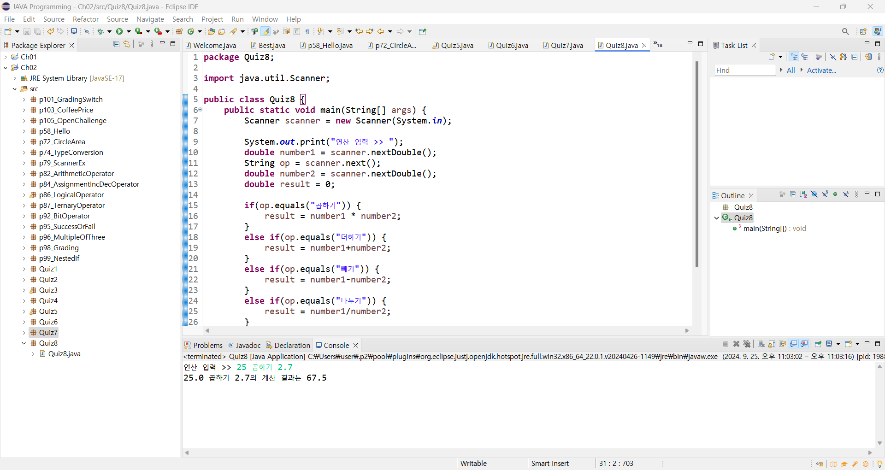Viewport: 885px width, 470px height.
Task: Click Clear Console icon
Action: (x=761, y=344)
